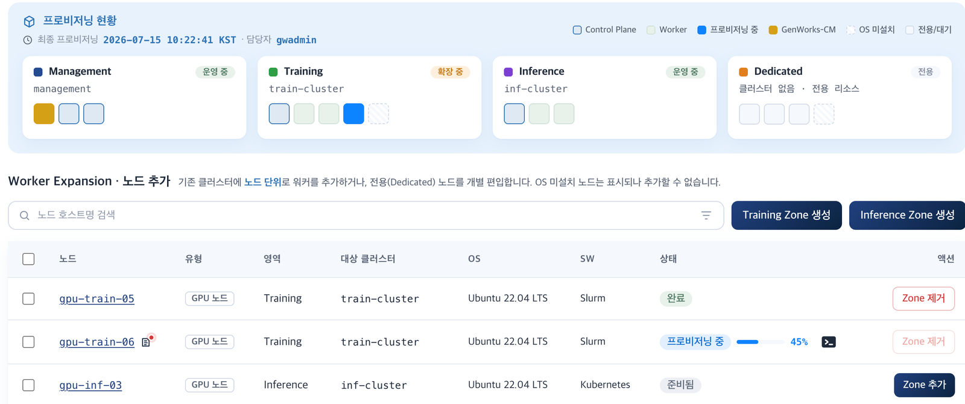This screenshot has height=404, width=965.
Task: Select the dashed node in Dedicated card
Action: [824, 114]
